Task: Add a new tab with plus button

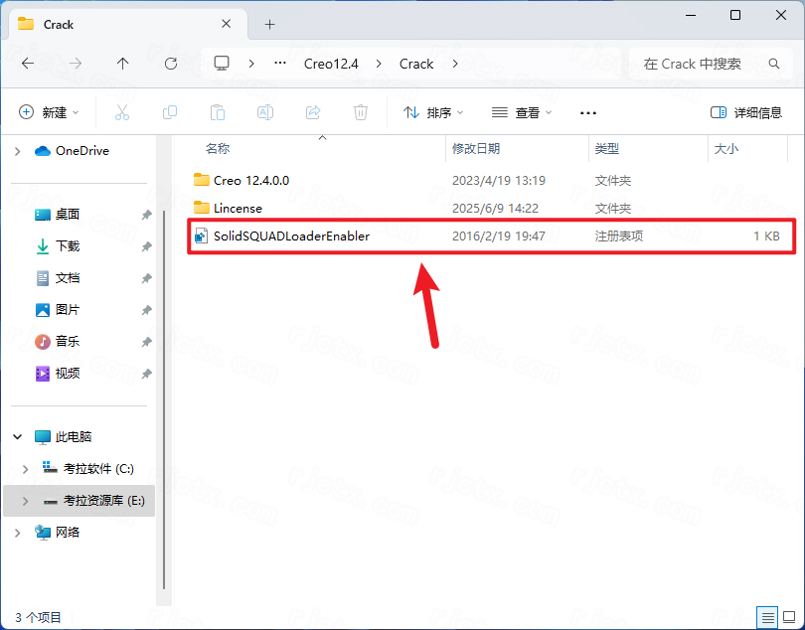Action: pos(270,24)
